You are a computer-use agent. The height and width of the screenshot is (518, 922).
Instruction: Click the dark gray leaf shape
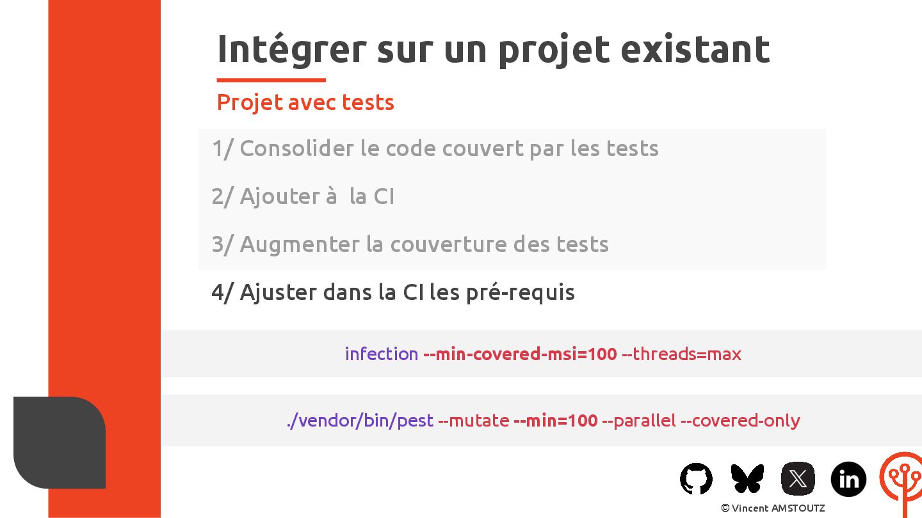click(x=60, y=443)
